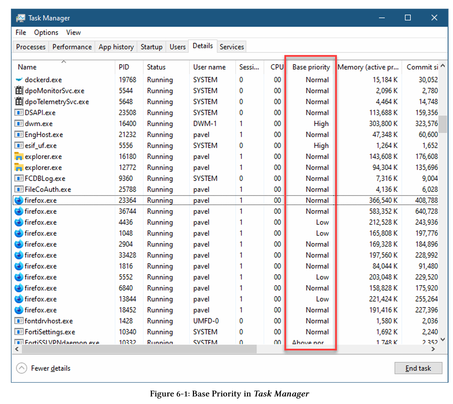Open the Options menu
This screenshot has width=453, height=404.
click(46, 33)
